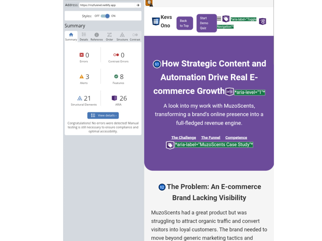Click the Structural Elements count 21
The image size is (322, 241).
(87, 98)
